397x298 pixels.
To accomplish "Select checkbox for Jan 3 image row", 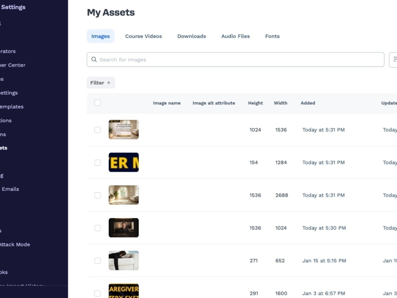I will pos(98,293).
